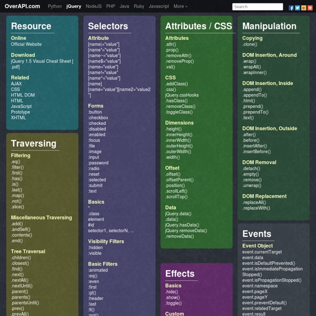Click the jQuery.removeData() link
316x316 pixels.
pyautogui.click(x=186, y=230)
